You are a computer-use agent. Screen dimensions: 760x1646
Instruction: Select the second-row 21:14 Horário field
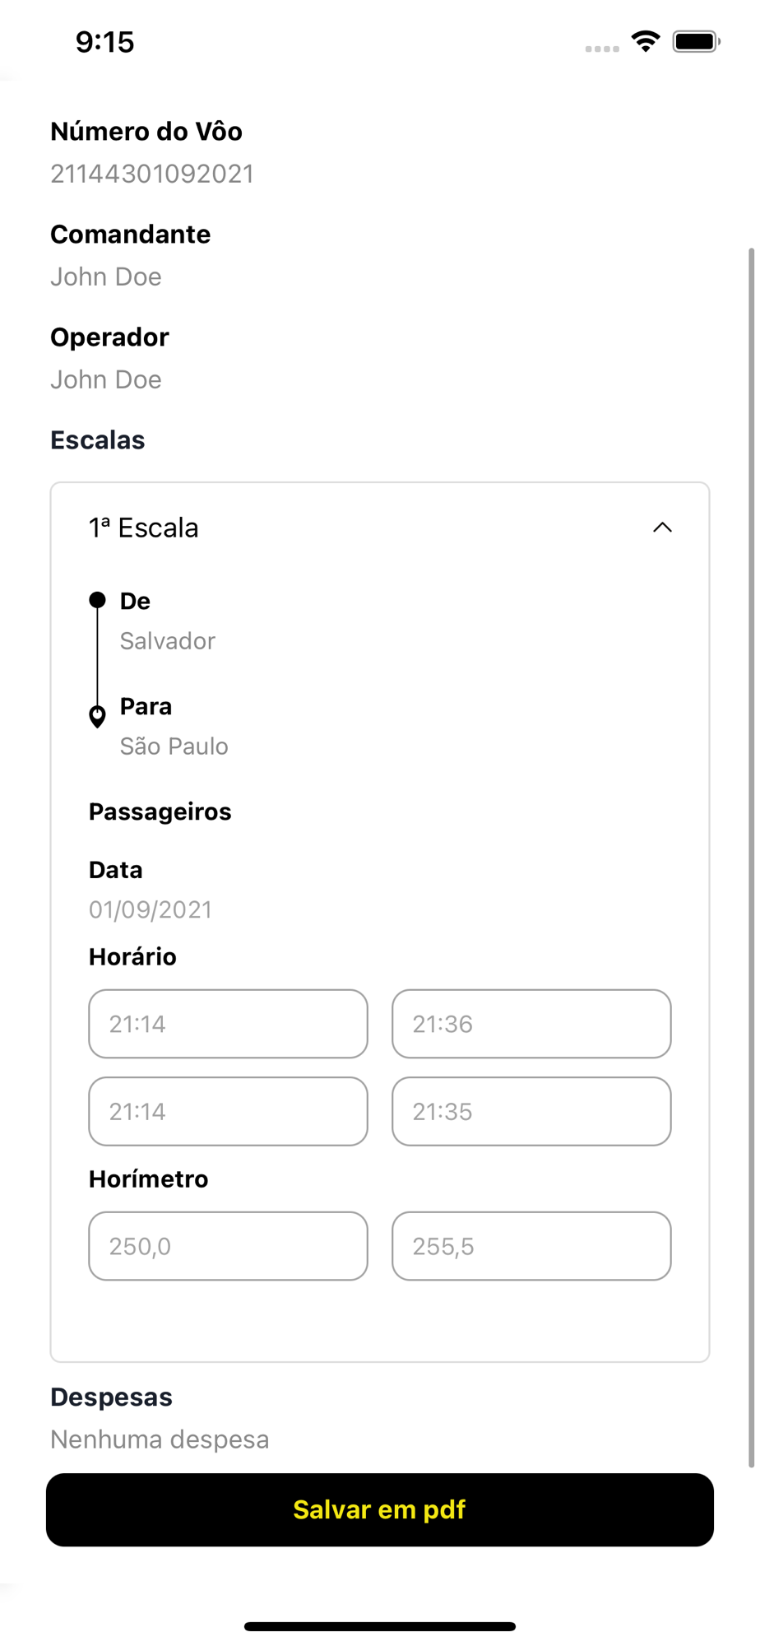tap(228, 1111)
